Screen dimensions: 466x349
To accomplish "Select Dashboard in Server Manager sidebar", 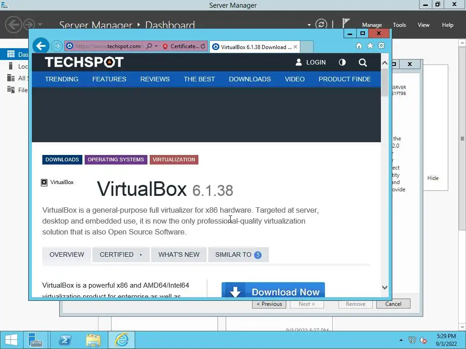I will pos(14,55).
